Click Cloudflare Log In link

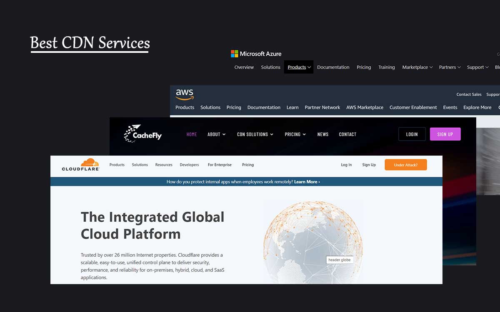click(346, 165)
